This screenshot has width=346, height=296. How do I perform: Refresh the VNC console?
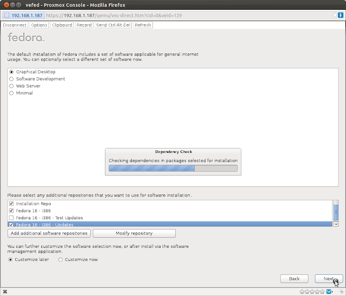[x=143, y=25]
